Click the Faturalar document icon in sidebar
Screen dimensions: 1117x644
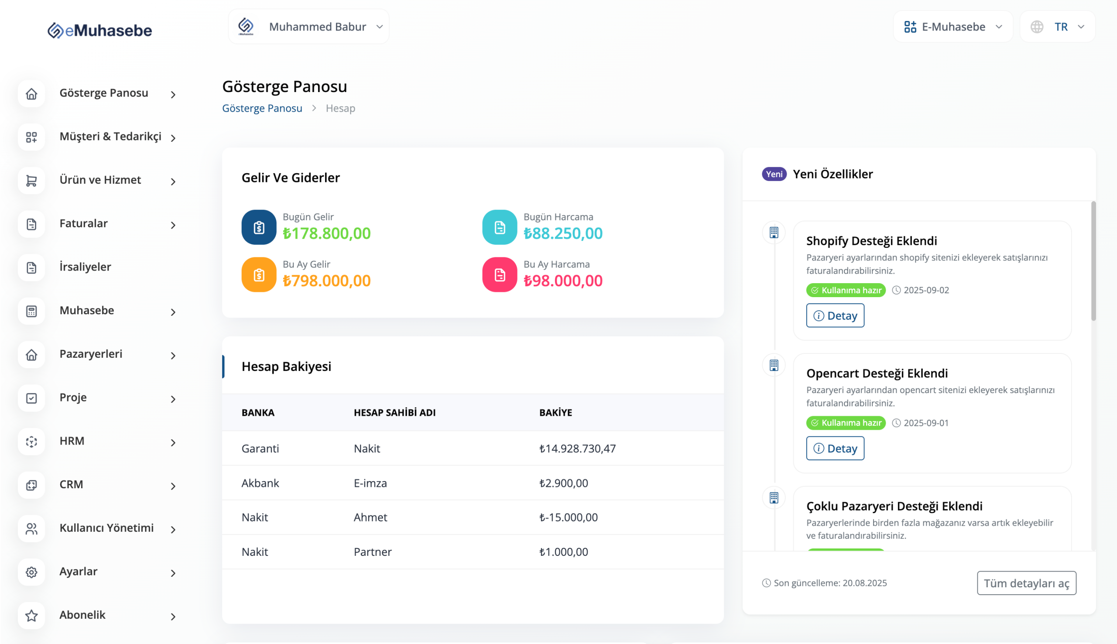point(31,224)
